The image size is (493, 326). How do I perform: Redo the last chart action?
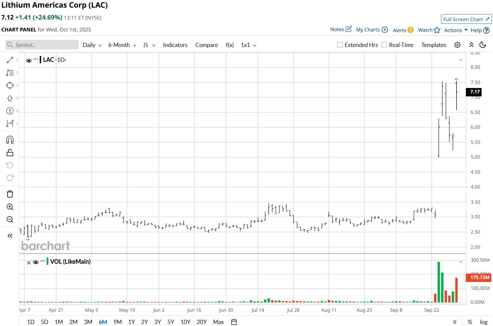click(10, 178)
